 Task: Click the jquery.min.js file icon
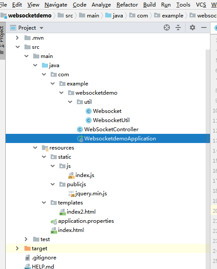[x=71, y=194]
